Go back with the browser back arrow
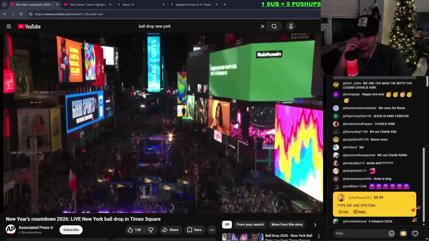Viewport: 429px width, 241px height. pos(5,14)
